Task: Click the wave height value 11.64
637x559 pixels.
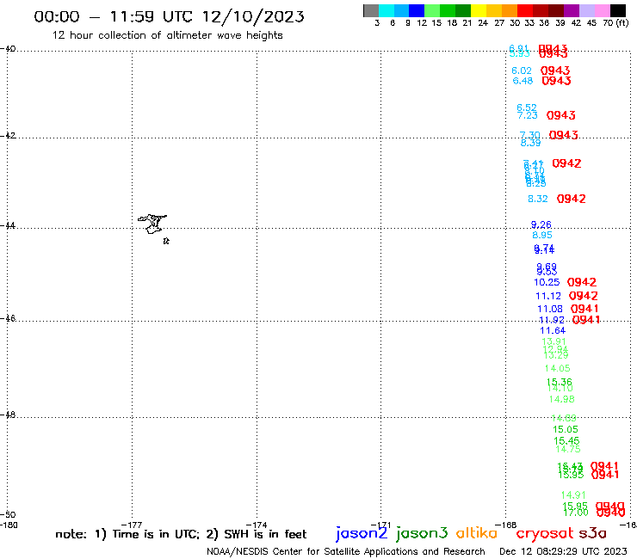Action: click(x=553, y=331)
